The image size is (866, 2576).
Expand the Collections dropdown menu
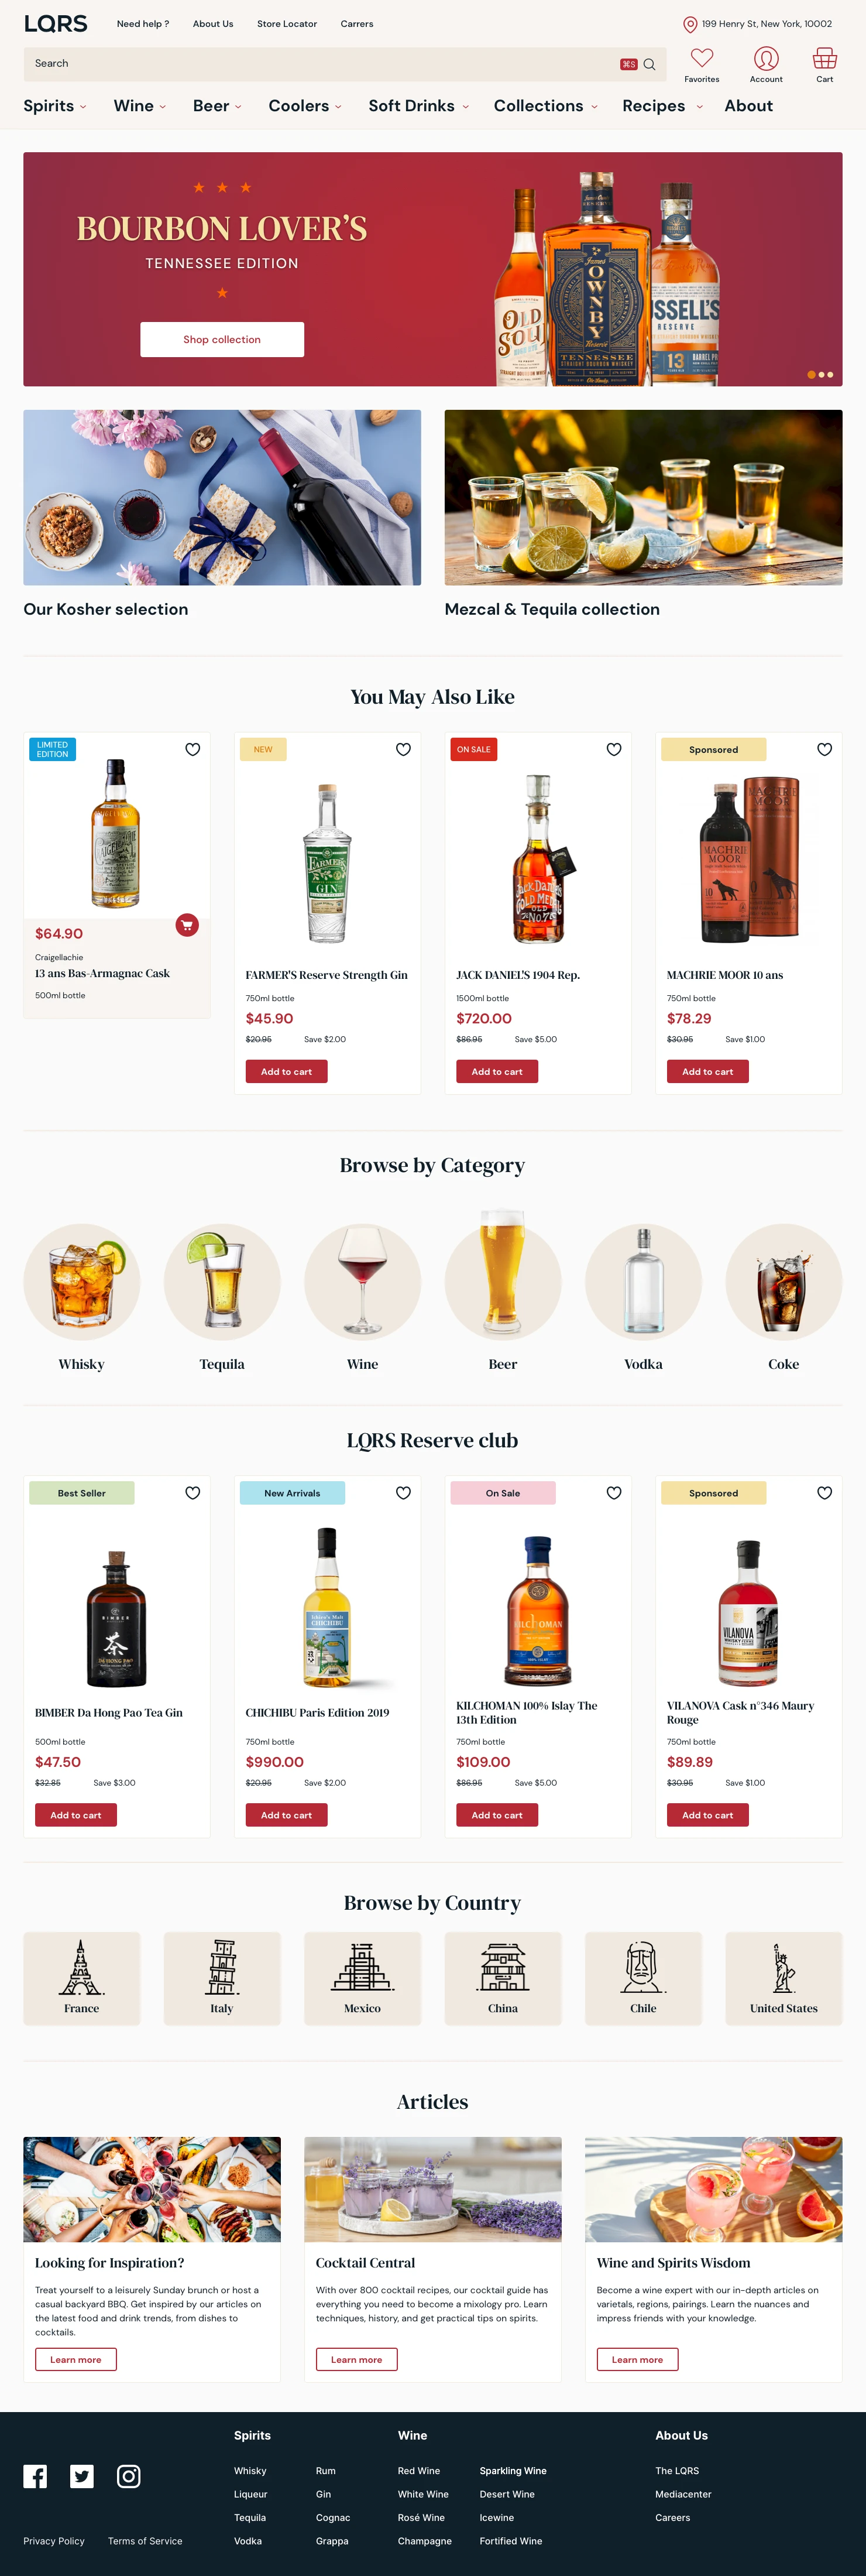point(546,106)
